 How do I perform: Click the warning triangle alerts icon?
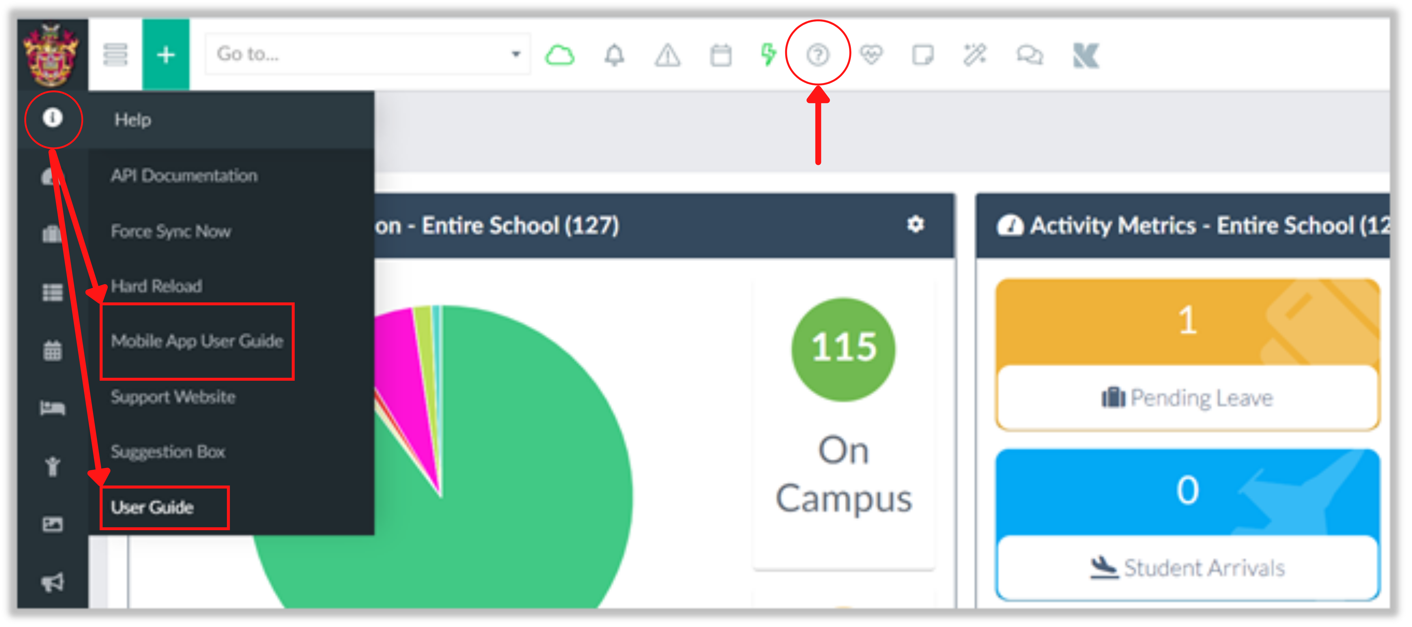[667, 55]
